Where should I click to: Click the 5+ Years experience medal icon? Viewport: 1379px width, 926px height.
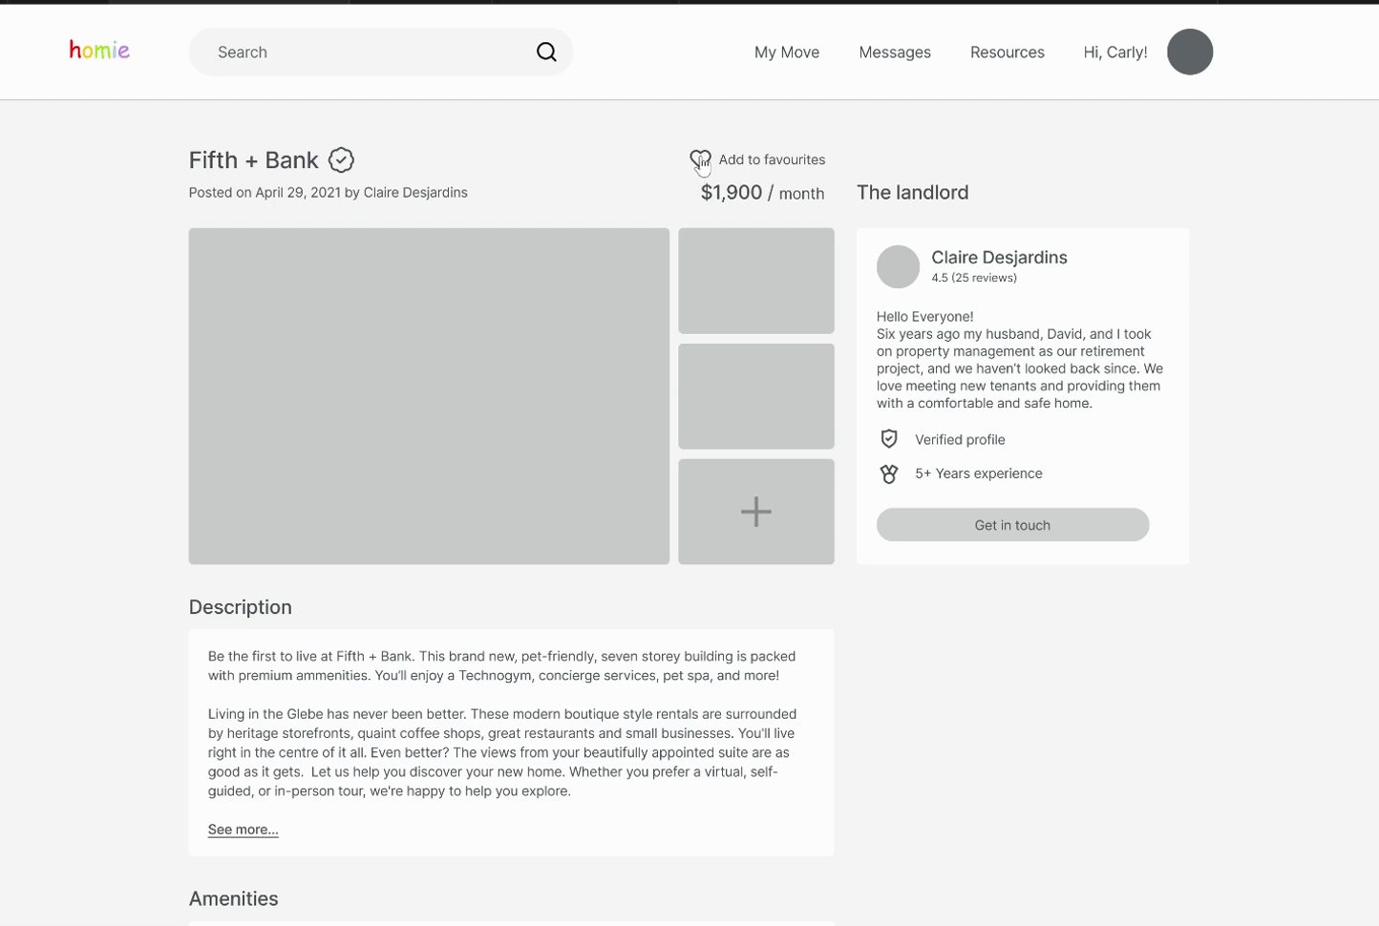[889, 474]
